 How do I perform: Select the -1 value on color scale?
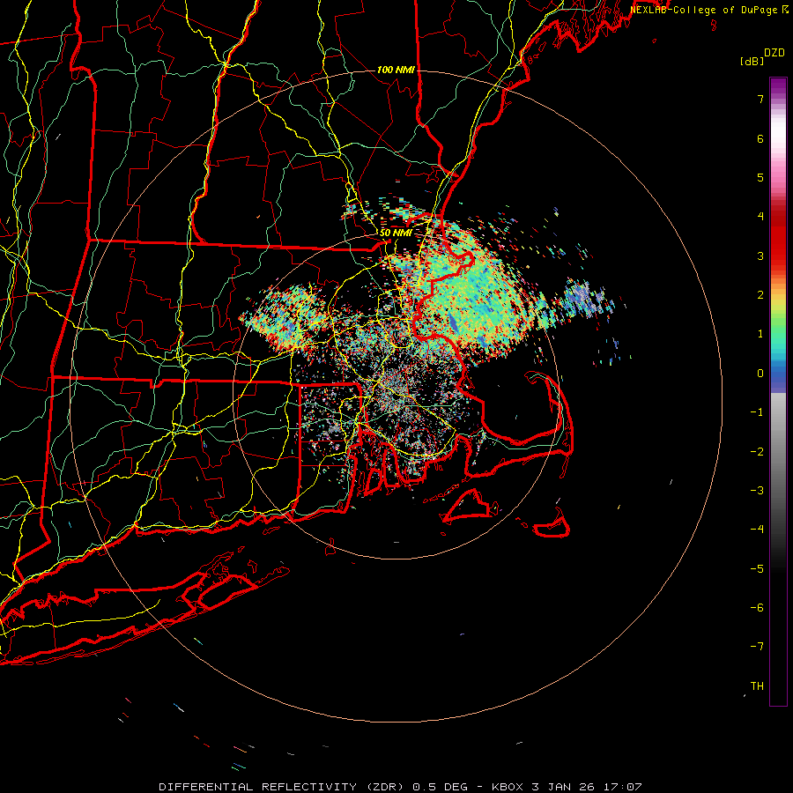click(x=757, y=412)
